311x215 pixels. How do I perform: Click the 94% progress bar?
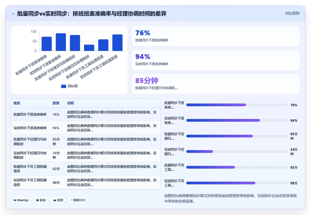pyautogui.click(x=237, y=120)
